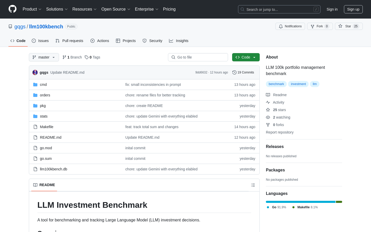Open the Actions tab
This screenshot has width=371, height=232.
coord(100,41)
